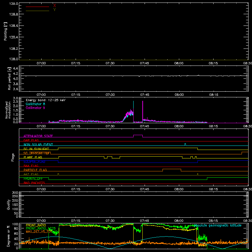Click "08:15" time tick under Roll period panel
This screenshot has height=252, width=252.
tap(214, 95)
